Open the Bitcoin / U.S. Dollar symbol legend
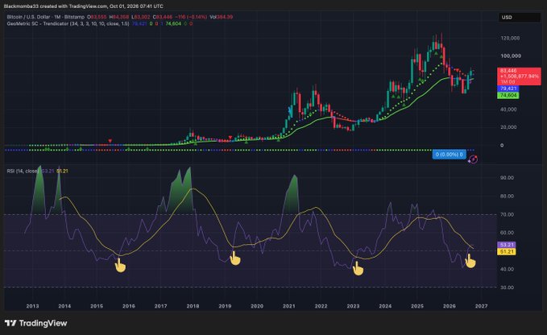This screenshot has height=335, width=547. tap(46, 17)
